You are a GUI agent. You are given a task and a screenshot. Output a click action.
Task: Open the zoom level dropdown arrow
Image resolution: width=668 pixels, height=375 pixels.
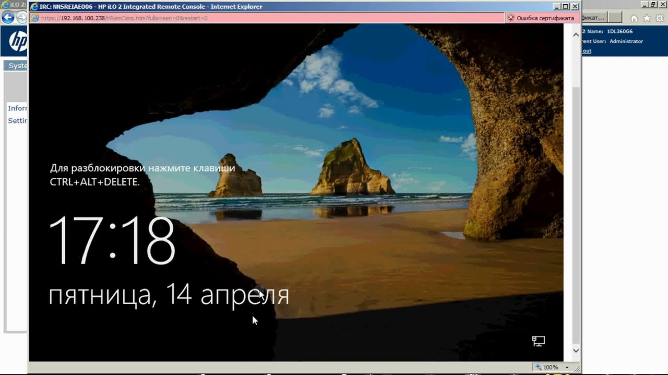pyautogui.click(x=567, y=367)
